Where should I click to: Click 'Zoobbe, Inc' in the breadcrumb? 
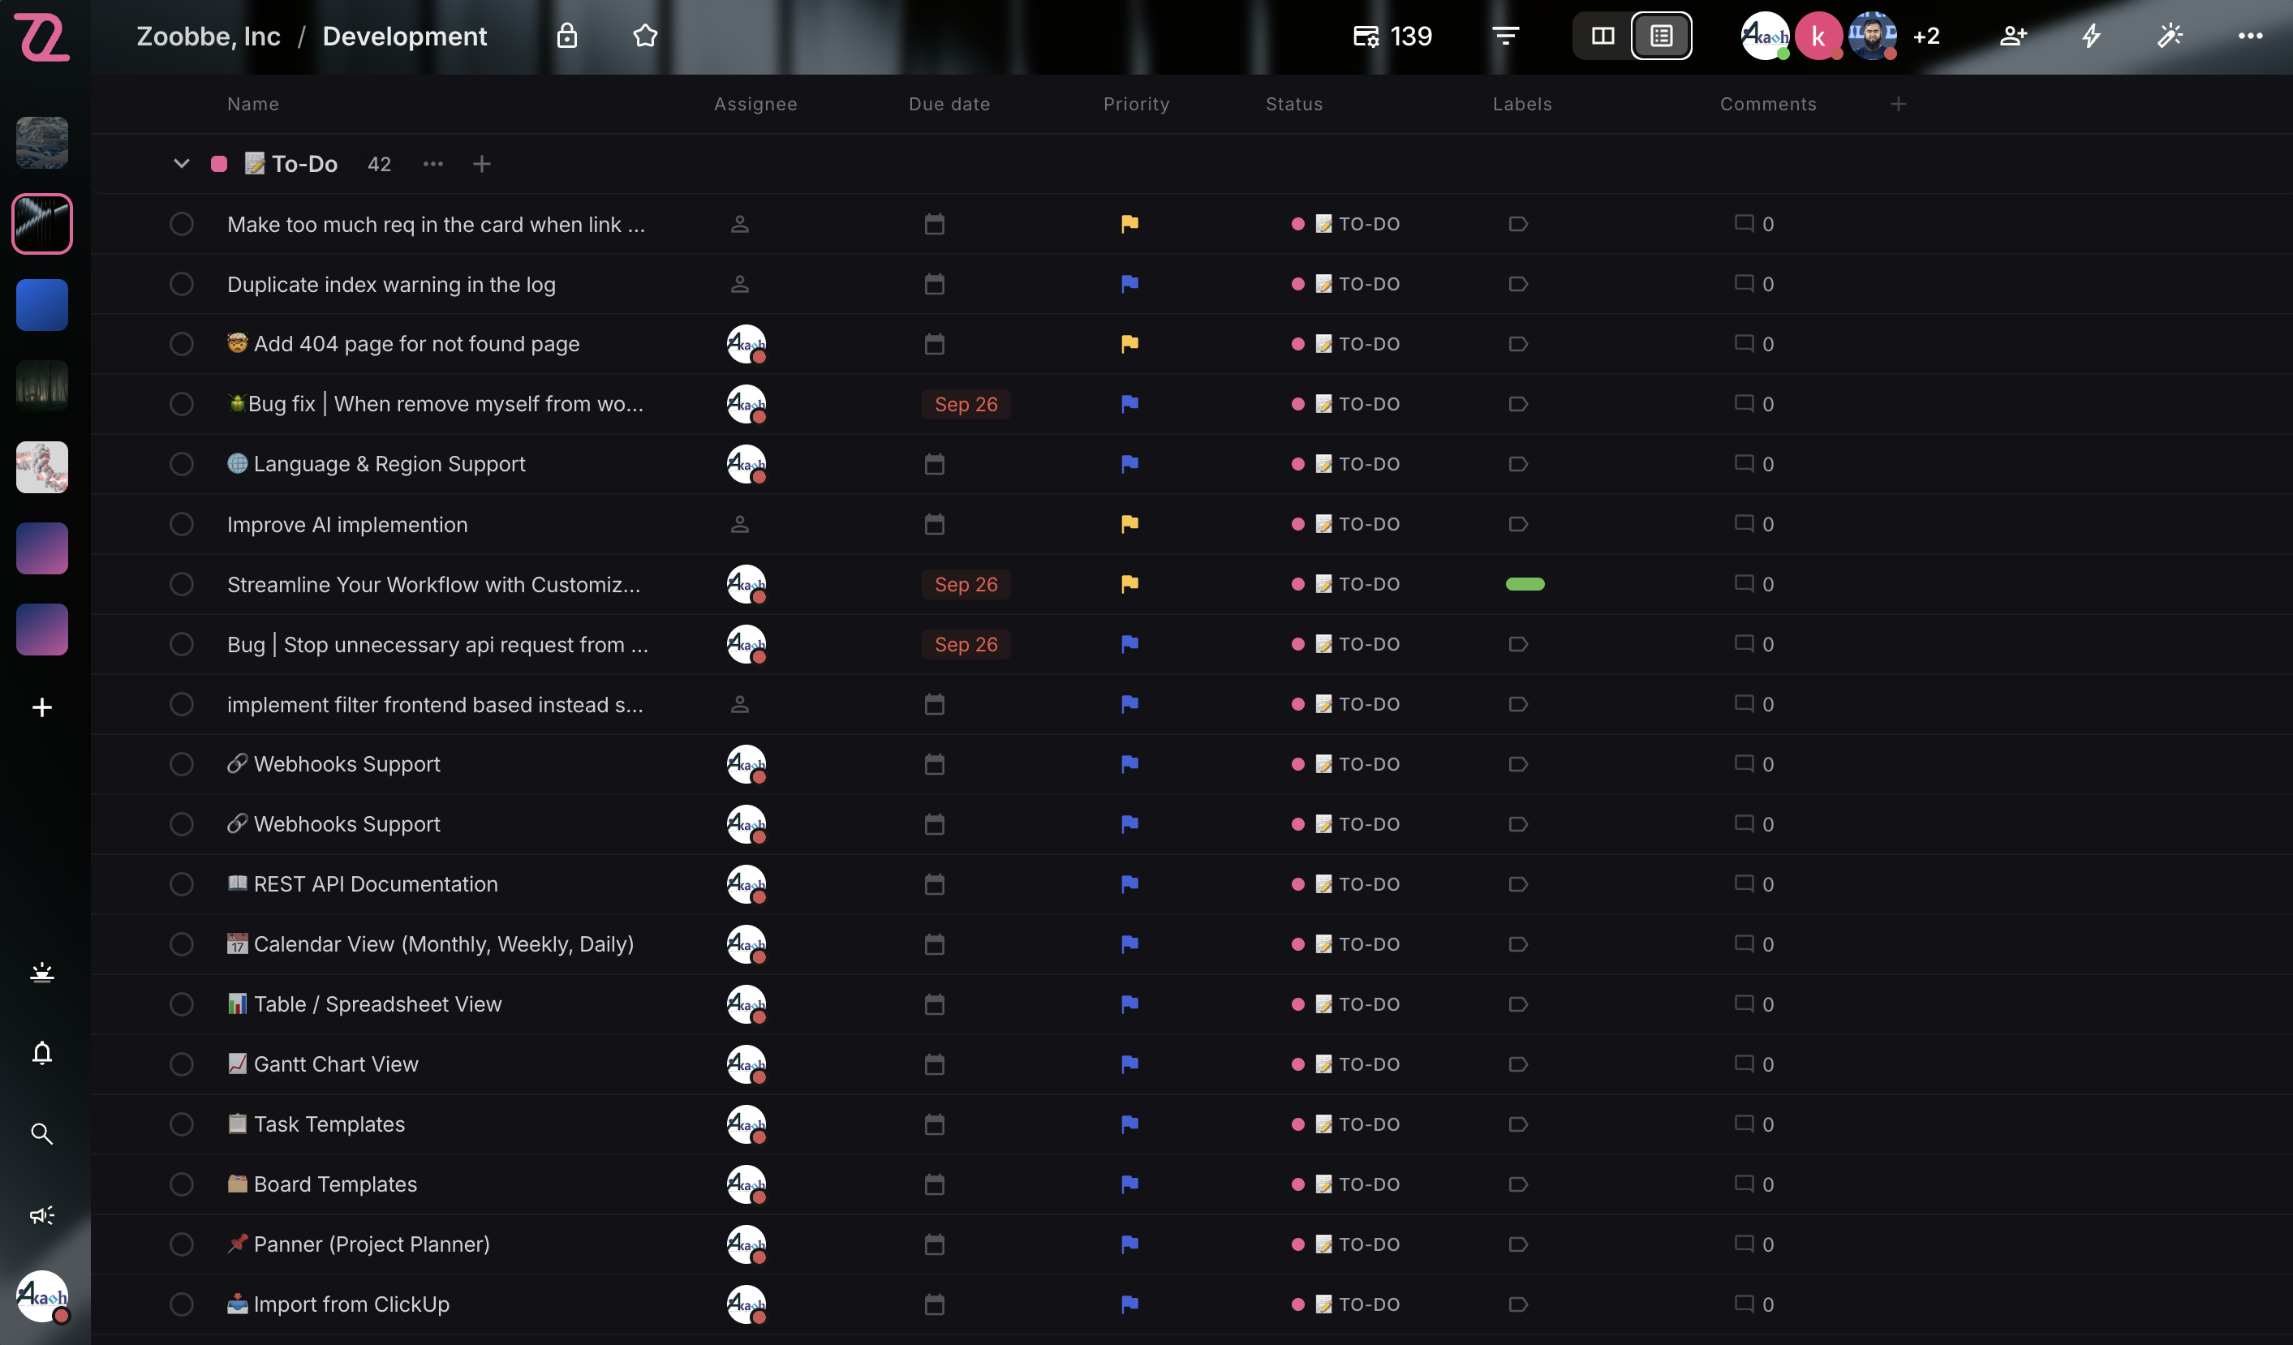tap(209, 36)
